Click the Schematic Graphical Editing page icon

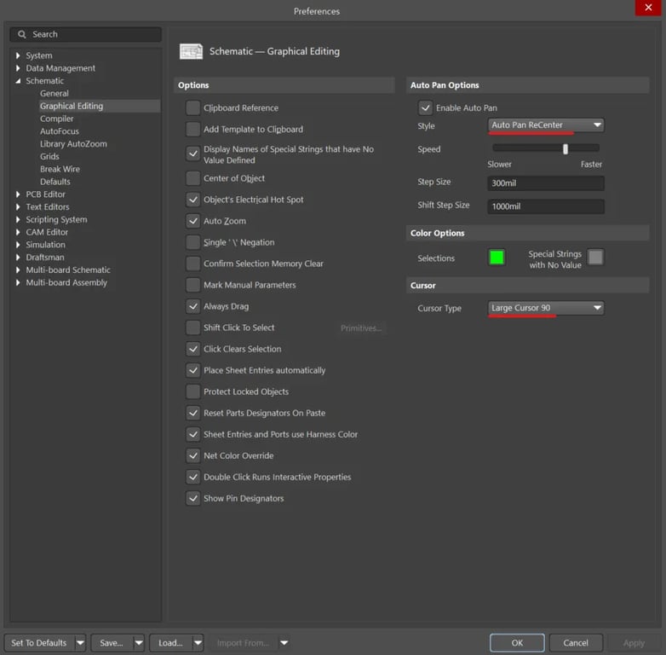click(x=191, y=51)
